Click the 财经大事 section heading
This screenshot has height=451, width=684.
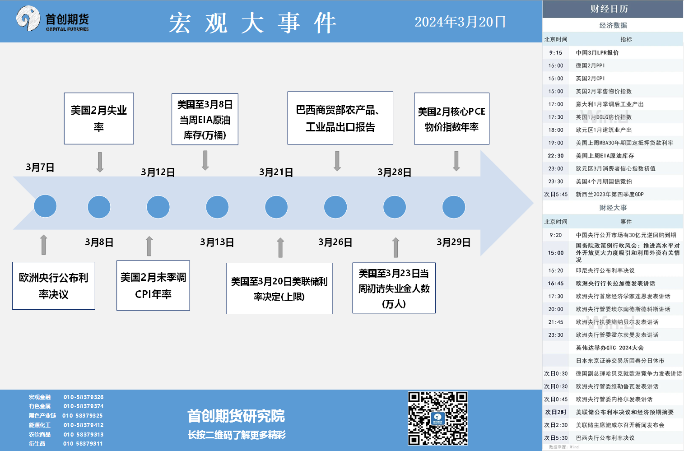(613, 208)
